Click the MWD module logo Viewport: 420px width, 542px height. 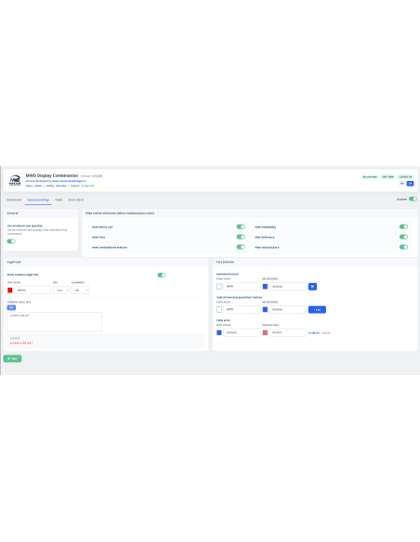pyautogui.click(x=15, y=180)
